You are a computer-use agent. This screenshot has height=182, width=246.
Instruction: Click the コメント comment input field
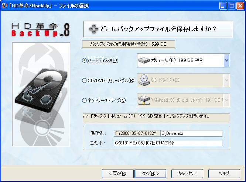click(x=168, y=143)
